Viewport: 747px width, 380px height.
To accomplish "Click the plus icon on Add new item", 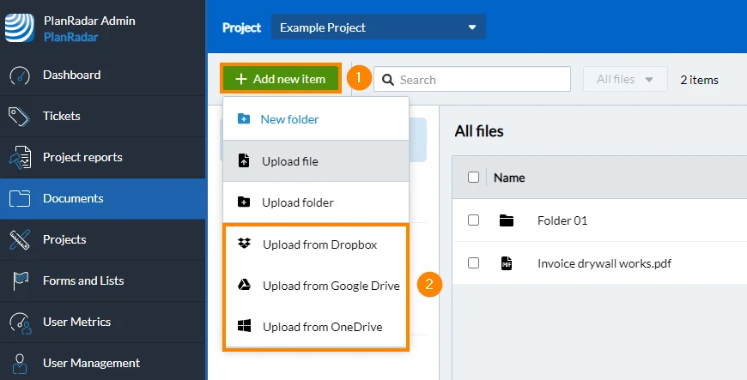I will (241, 79).
